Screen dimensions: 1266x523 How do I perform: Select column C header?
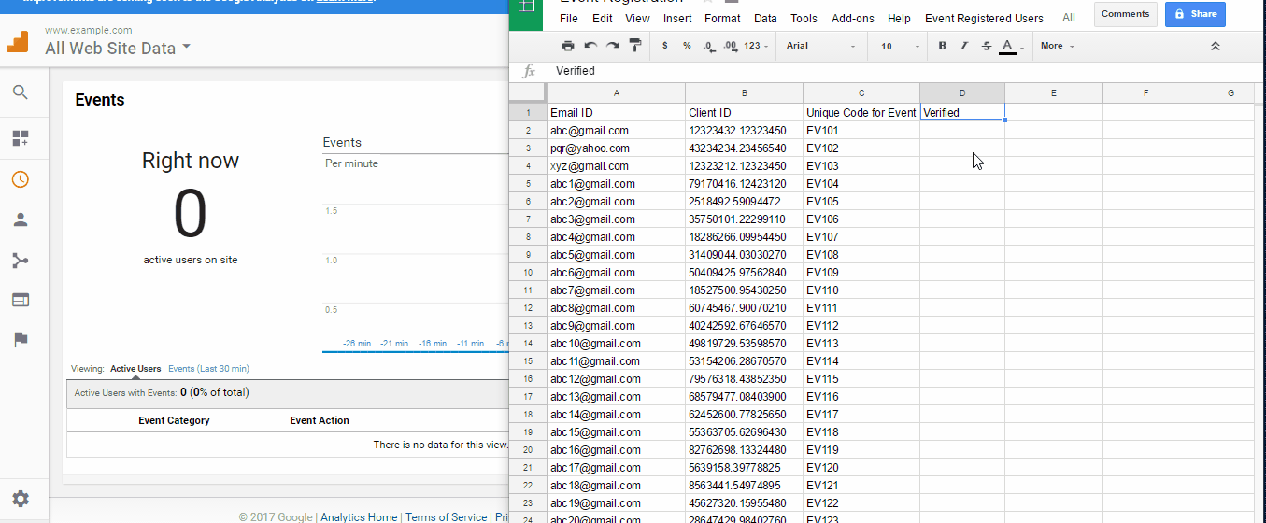click(861, 93)
